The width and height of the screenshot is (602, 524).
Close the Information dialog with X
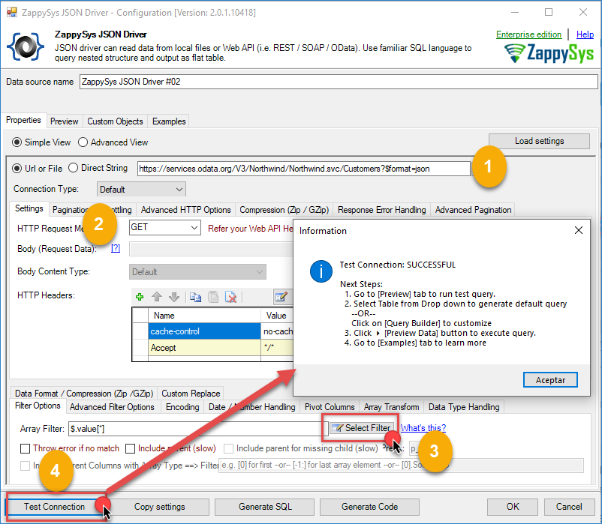(578, 230)
